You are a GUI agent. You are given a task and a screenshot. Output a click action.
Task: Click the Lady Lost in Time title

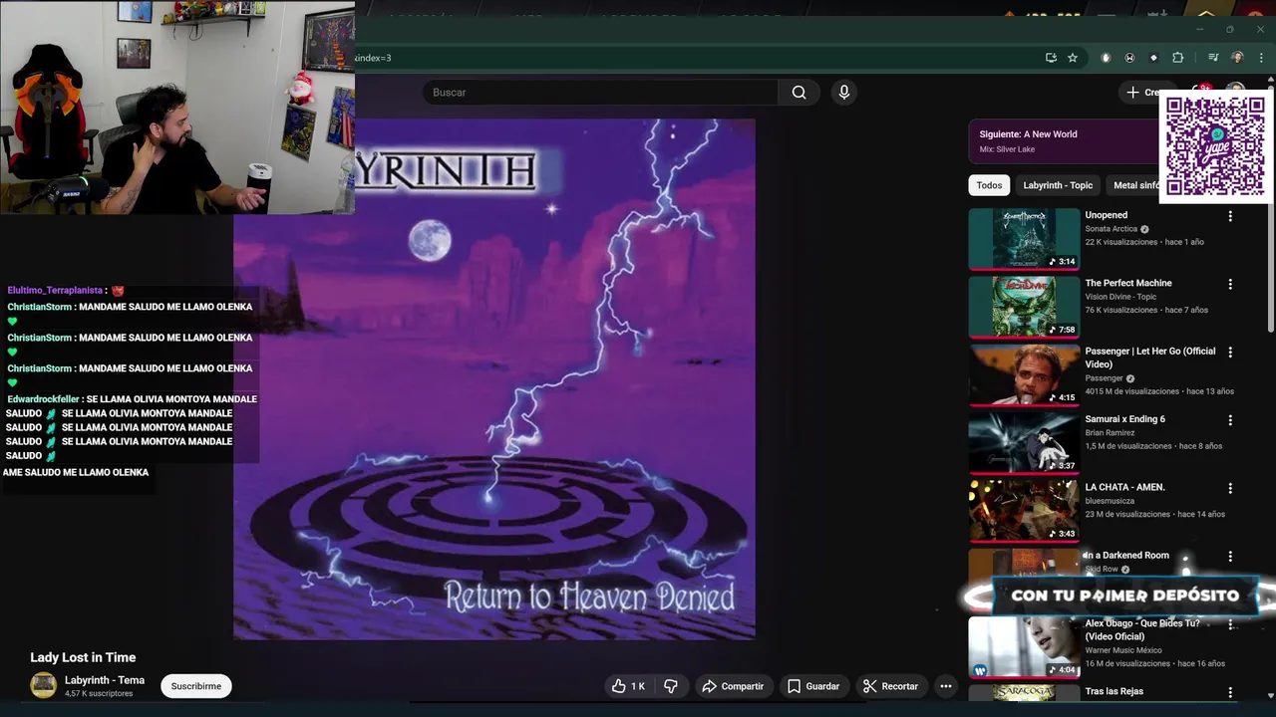click(83, 657)
